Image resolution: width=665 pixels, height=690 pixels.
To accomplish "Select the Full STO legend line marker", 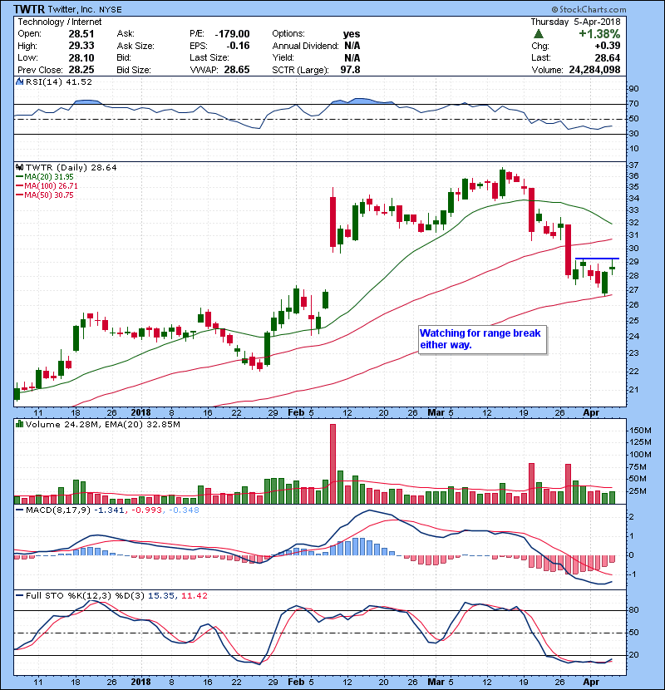I will coord(19,595).
